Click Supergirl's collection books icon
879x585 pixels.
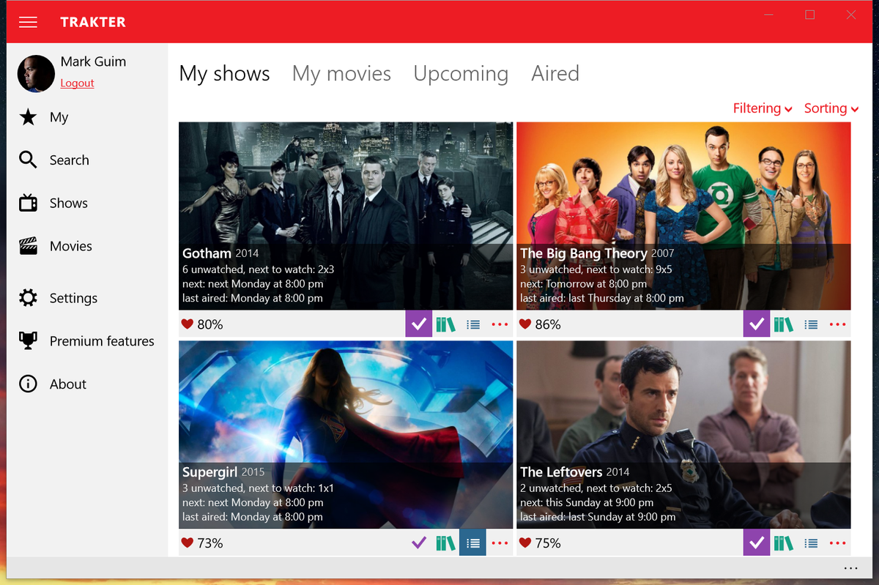445,543
